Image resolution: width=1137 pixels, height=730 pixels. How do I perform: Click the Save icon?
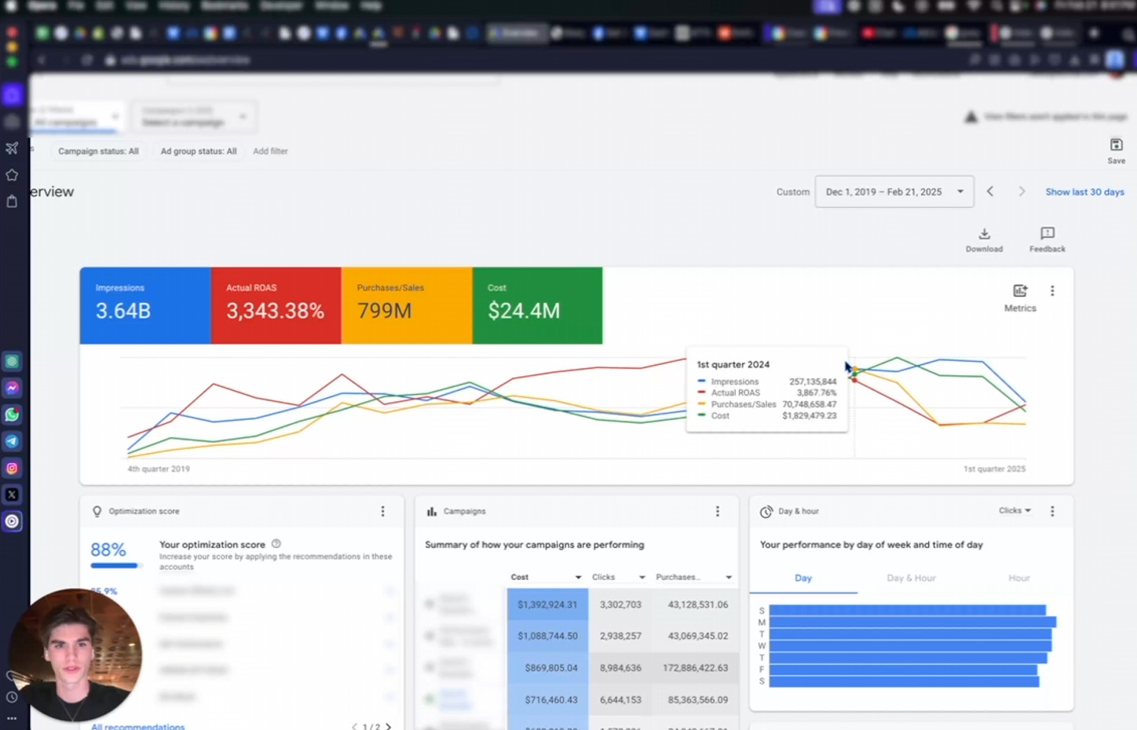1116,145
